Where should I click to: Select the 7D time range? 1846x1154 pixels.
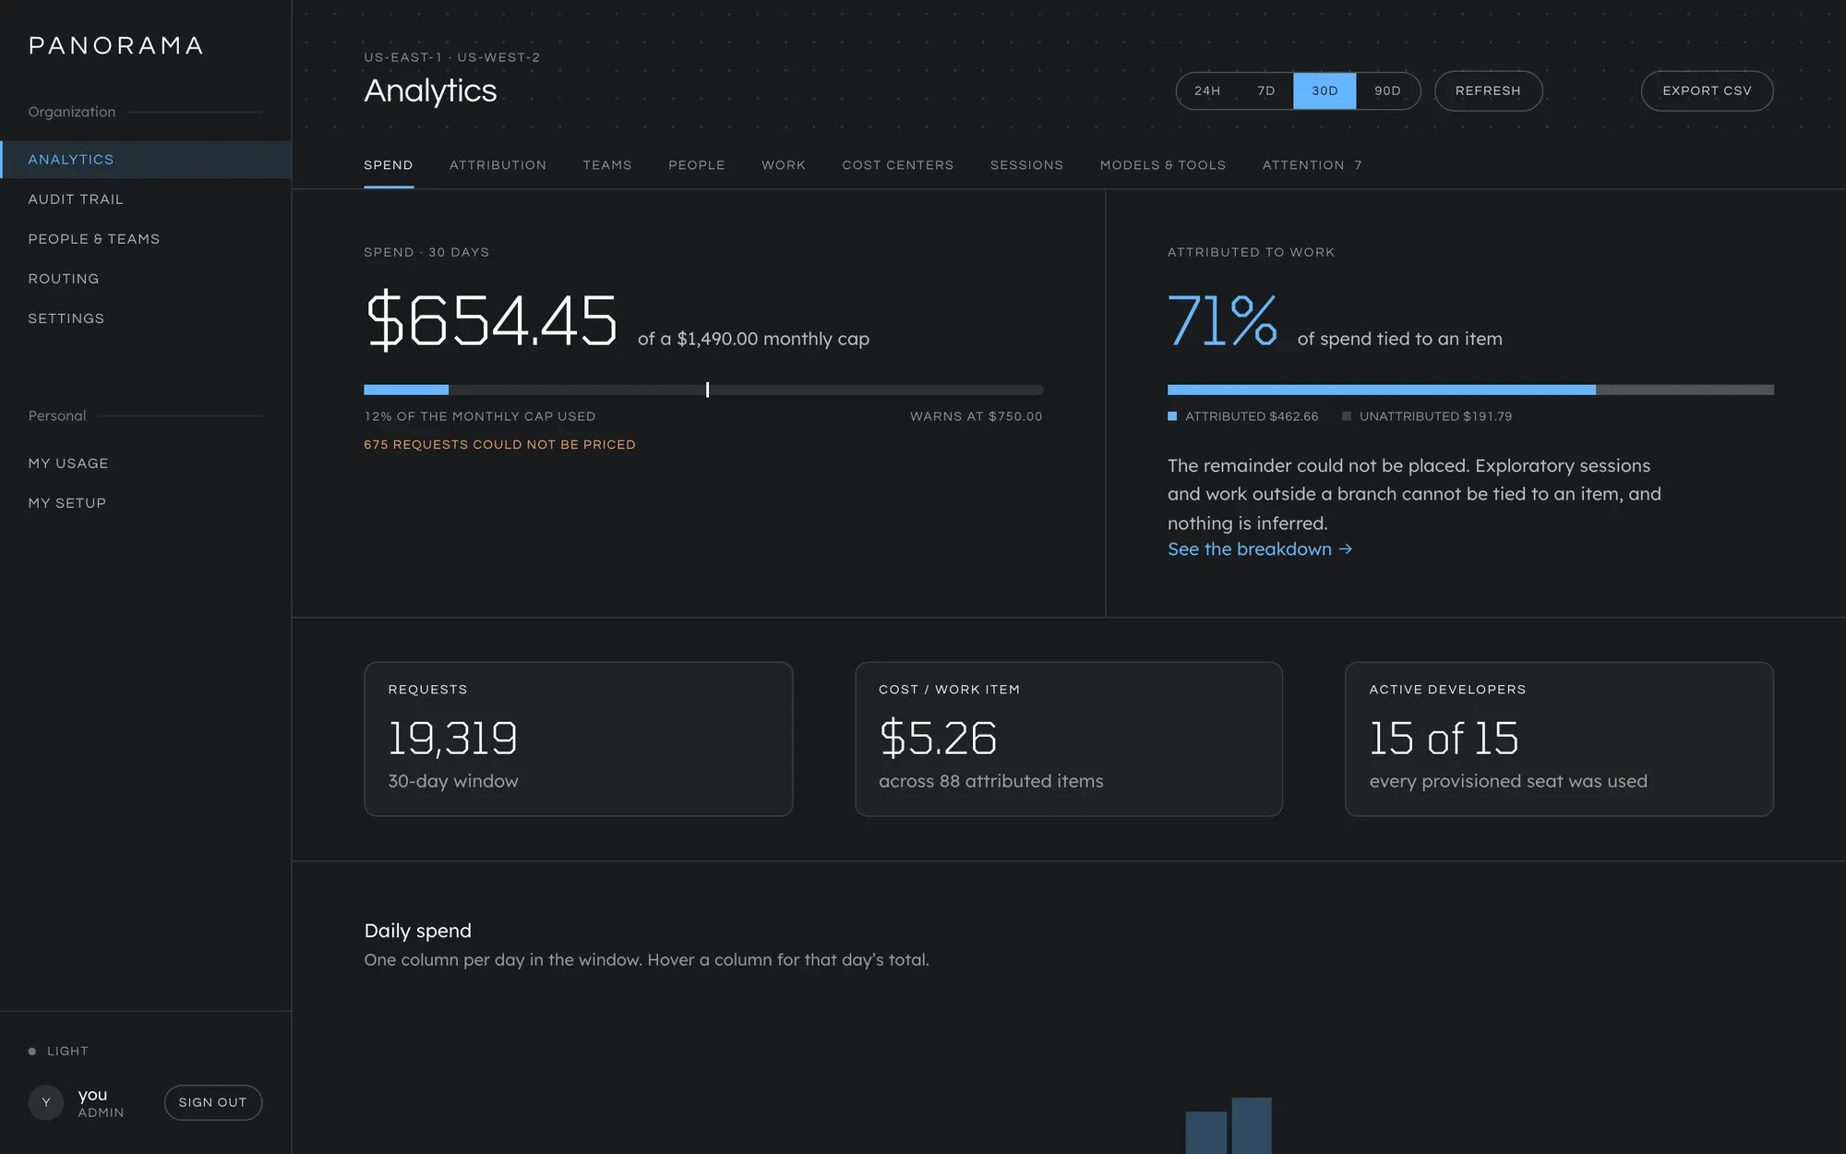coord(1266,90)
